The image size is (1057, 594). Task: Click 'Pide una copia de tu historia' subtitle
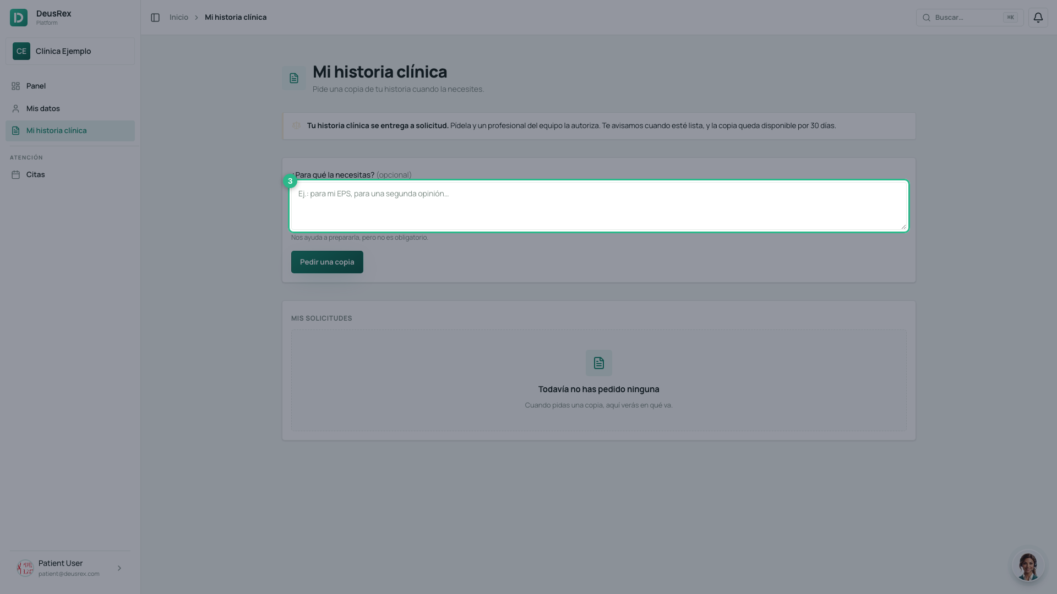[398, 89]
